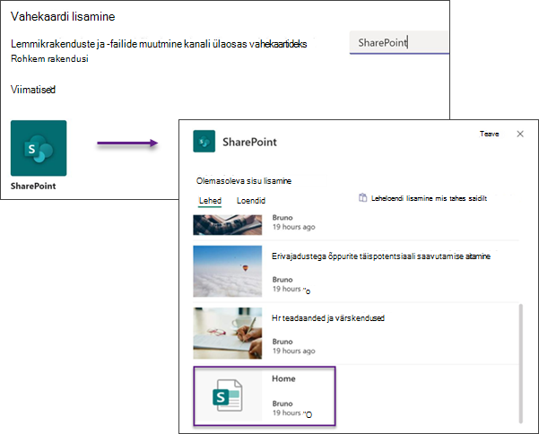The height and width of the screenshot is (434, 539).
Task: Click the SharePoint label under the tile
Action: pyautogui.click(x=33, y=186)
